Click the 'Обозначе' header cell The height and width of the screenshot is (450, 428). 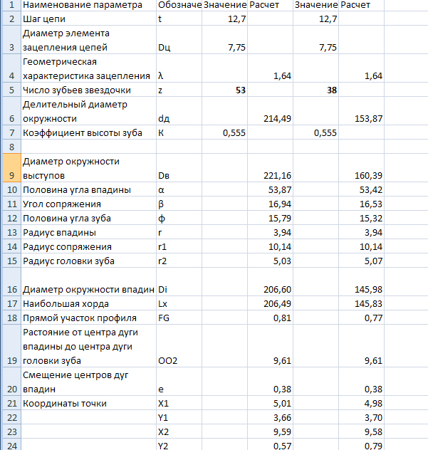[x=179, y=5]
